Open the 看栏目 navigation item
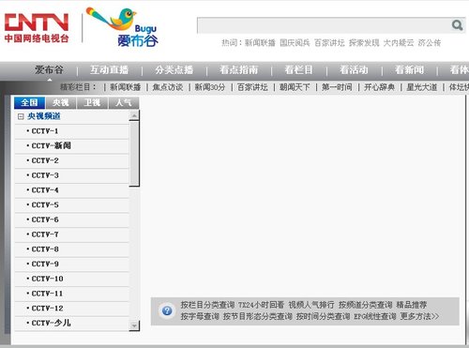469x348 pixels. 298,69
